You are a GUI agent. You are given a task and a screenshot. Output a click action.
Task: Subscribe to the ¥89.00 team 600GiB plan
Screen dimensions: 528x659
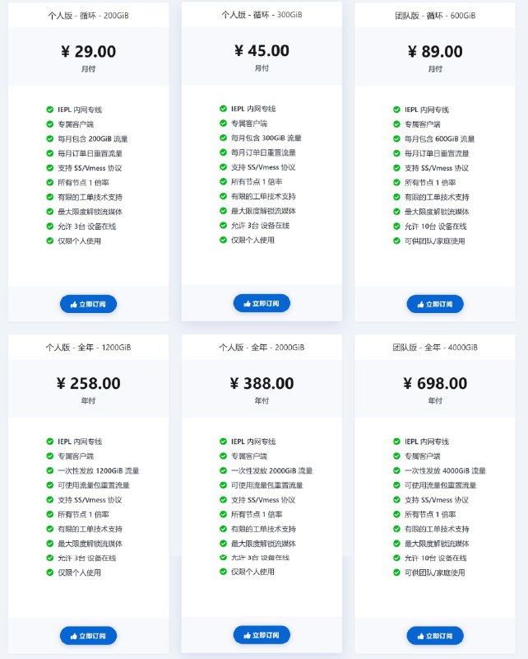(435, 304)
